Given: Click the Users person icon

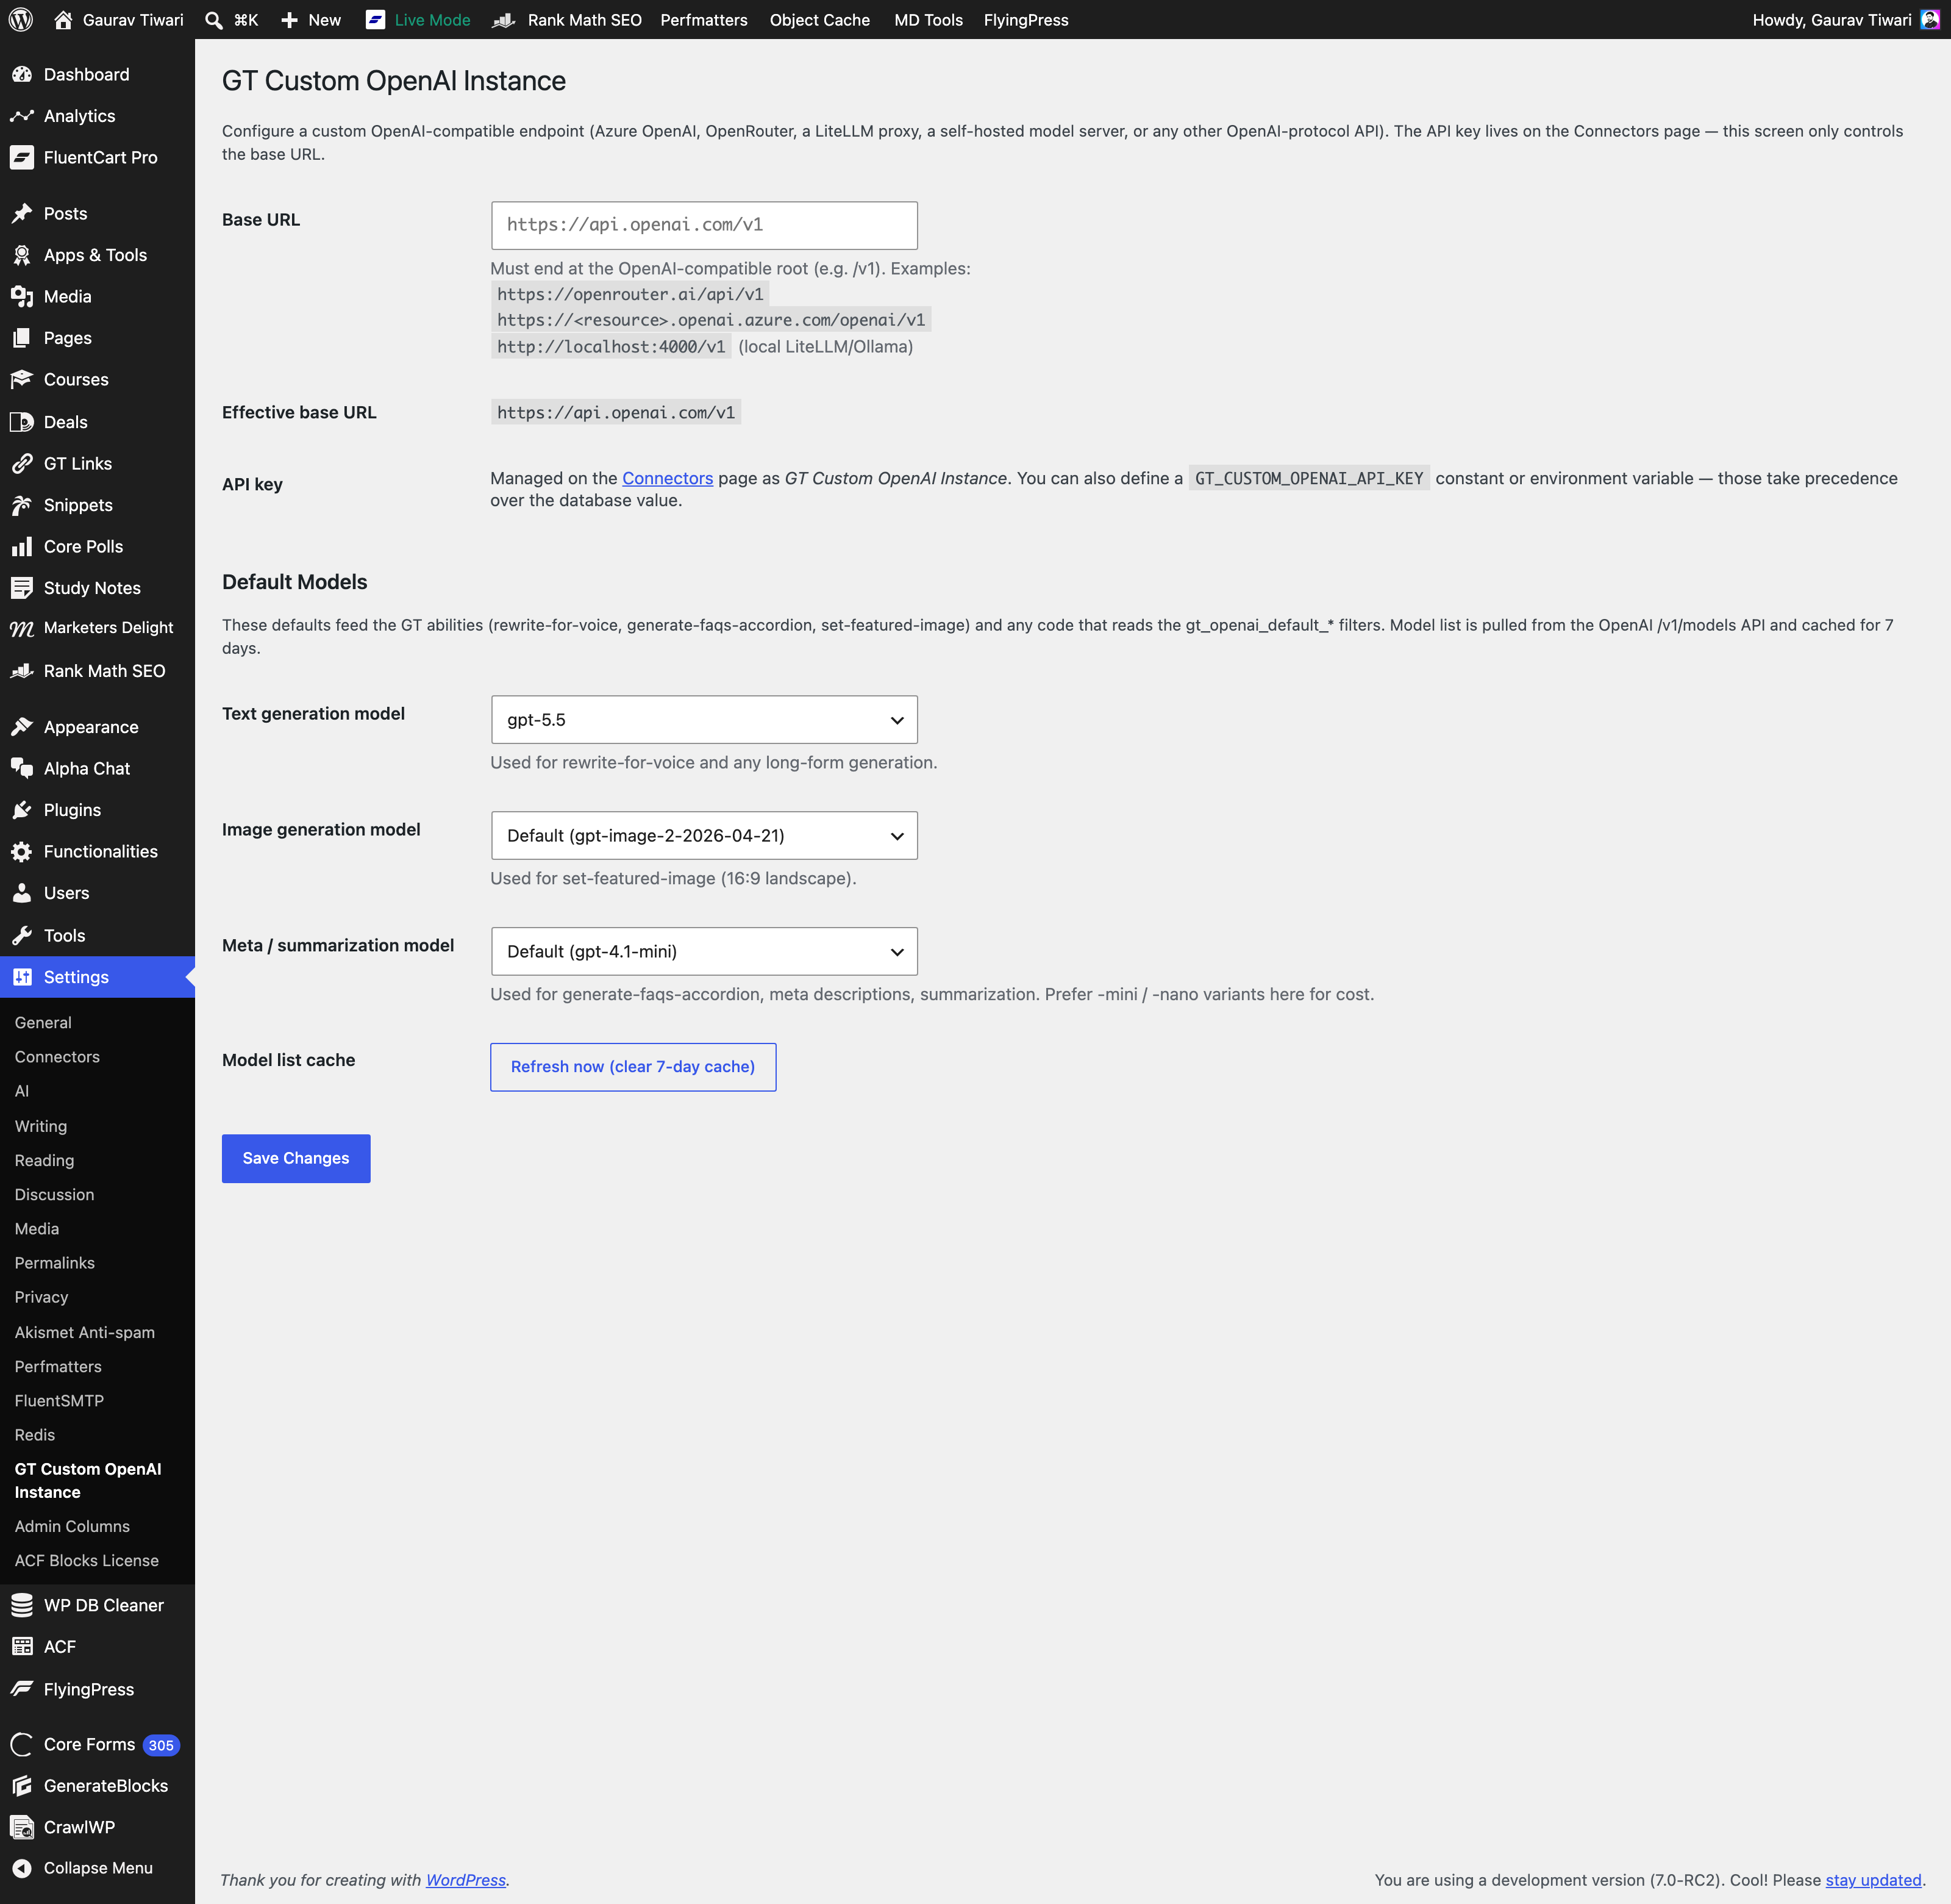Looking at the screenshot, I should (x=22, y=893).
